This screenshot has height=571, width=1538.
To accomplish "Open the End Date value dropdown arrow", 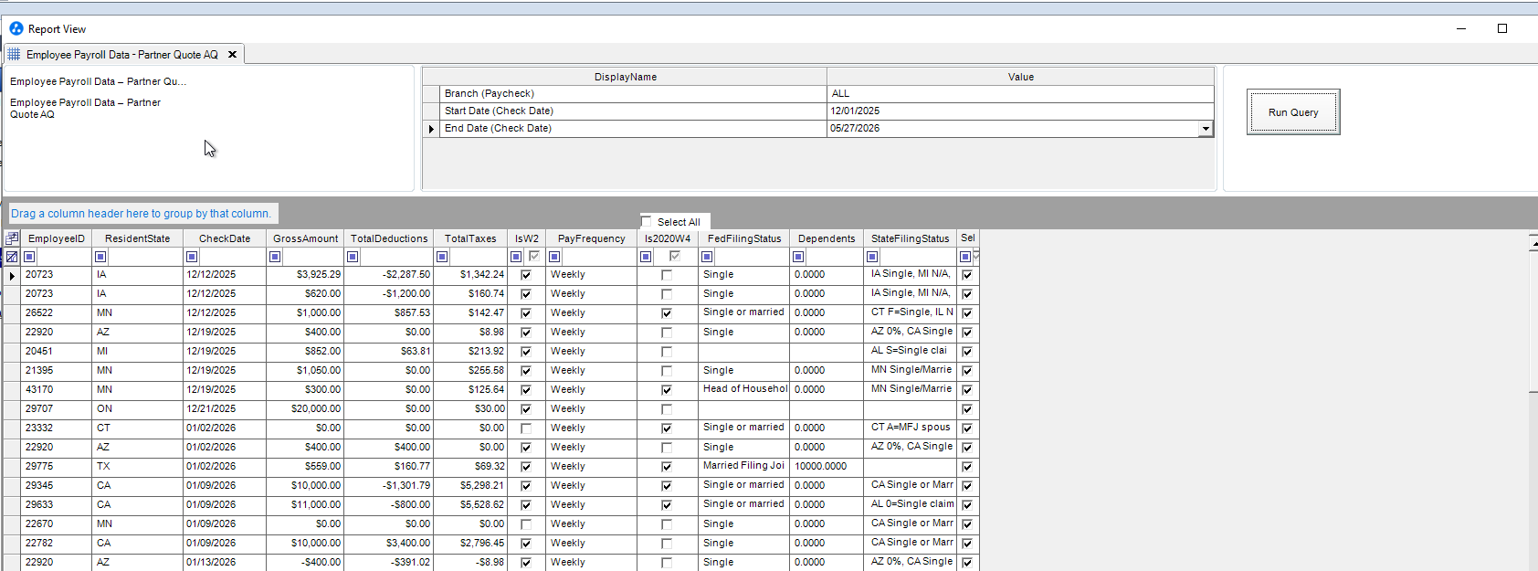I will point(1206,129).
